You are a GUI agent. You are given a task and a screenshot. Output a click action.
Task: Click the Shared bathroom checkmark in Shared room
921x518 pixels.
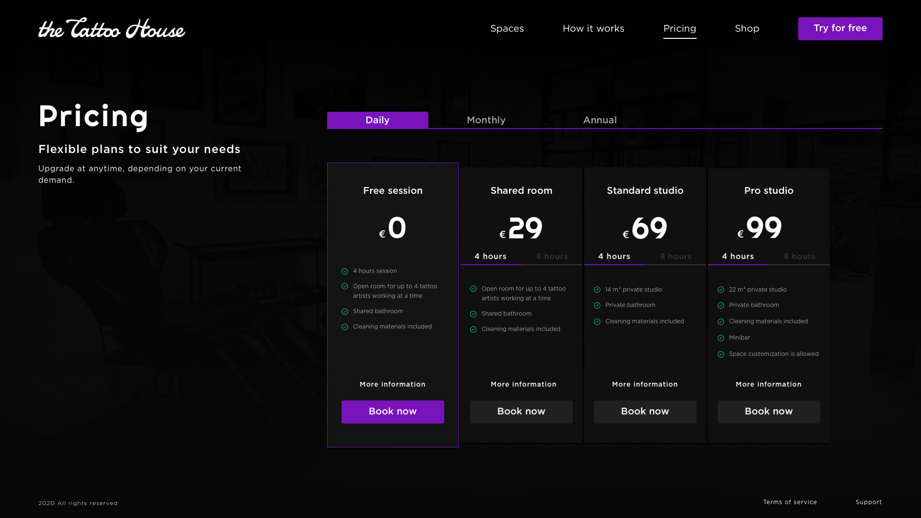pos(474,314)
